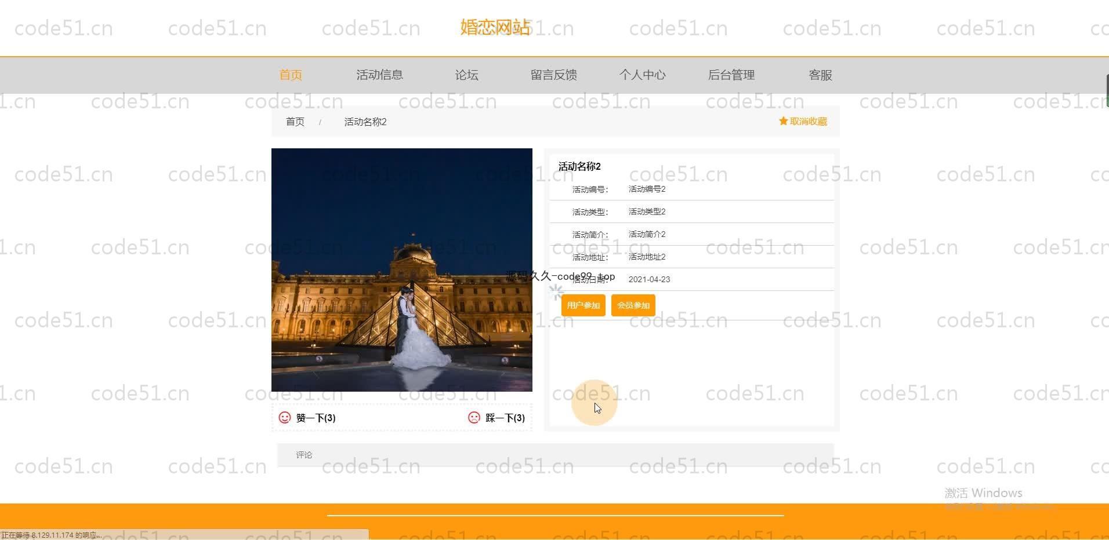
Task: Open the 后台管理 admin tab
Action: point(731,75)
